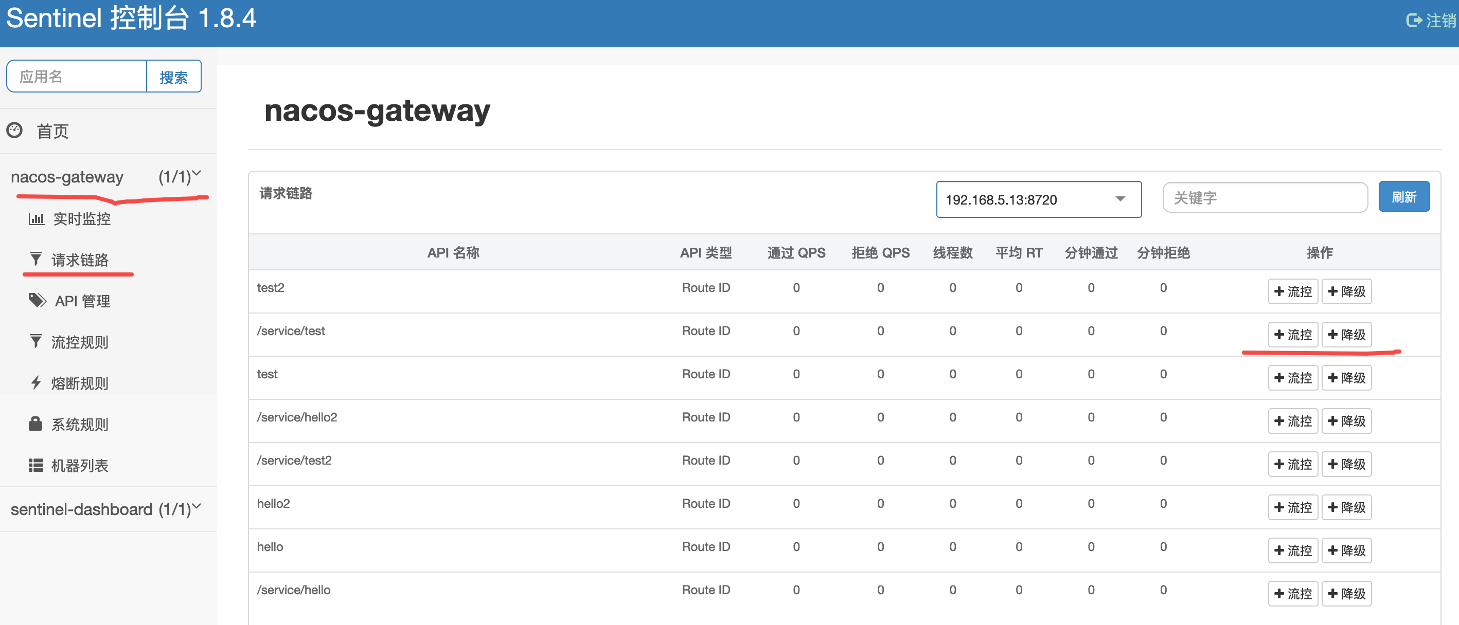Click the 注销 logout icon in header
1459x625 pixels.
1414,21
